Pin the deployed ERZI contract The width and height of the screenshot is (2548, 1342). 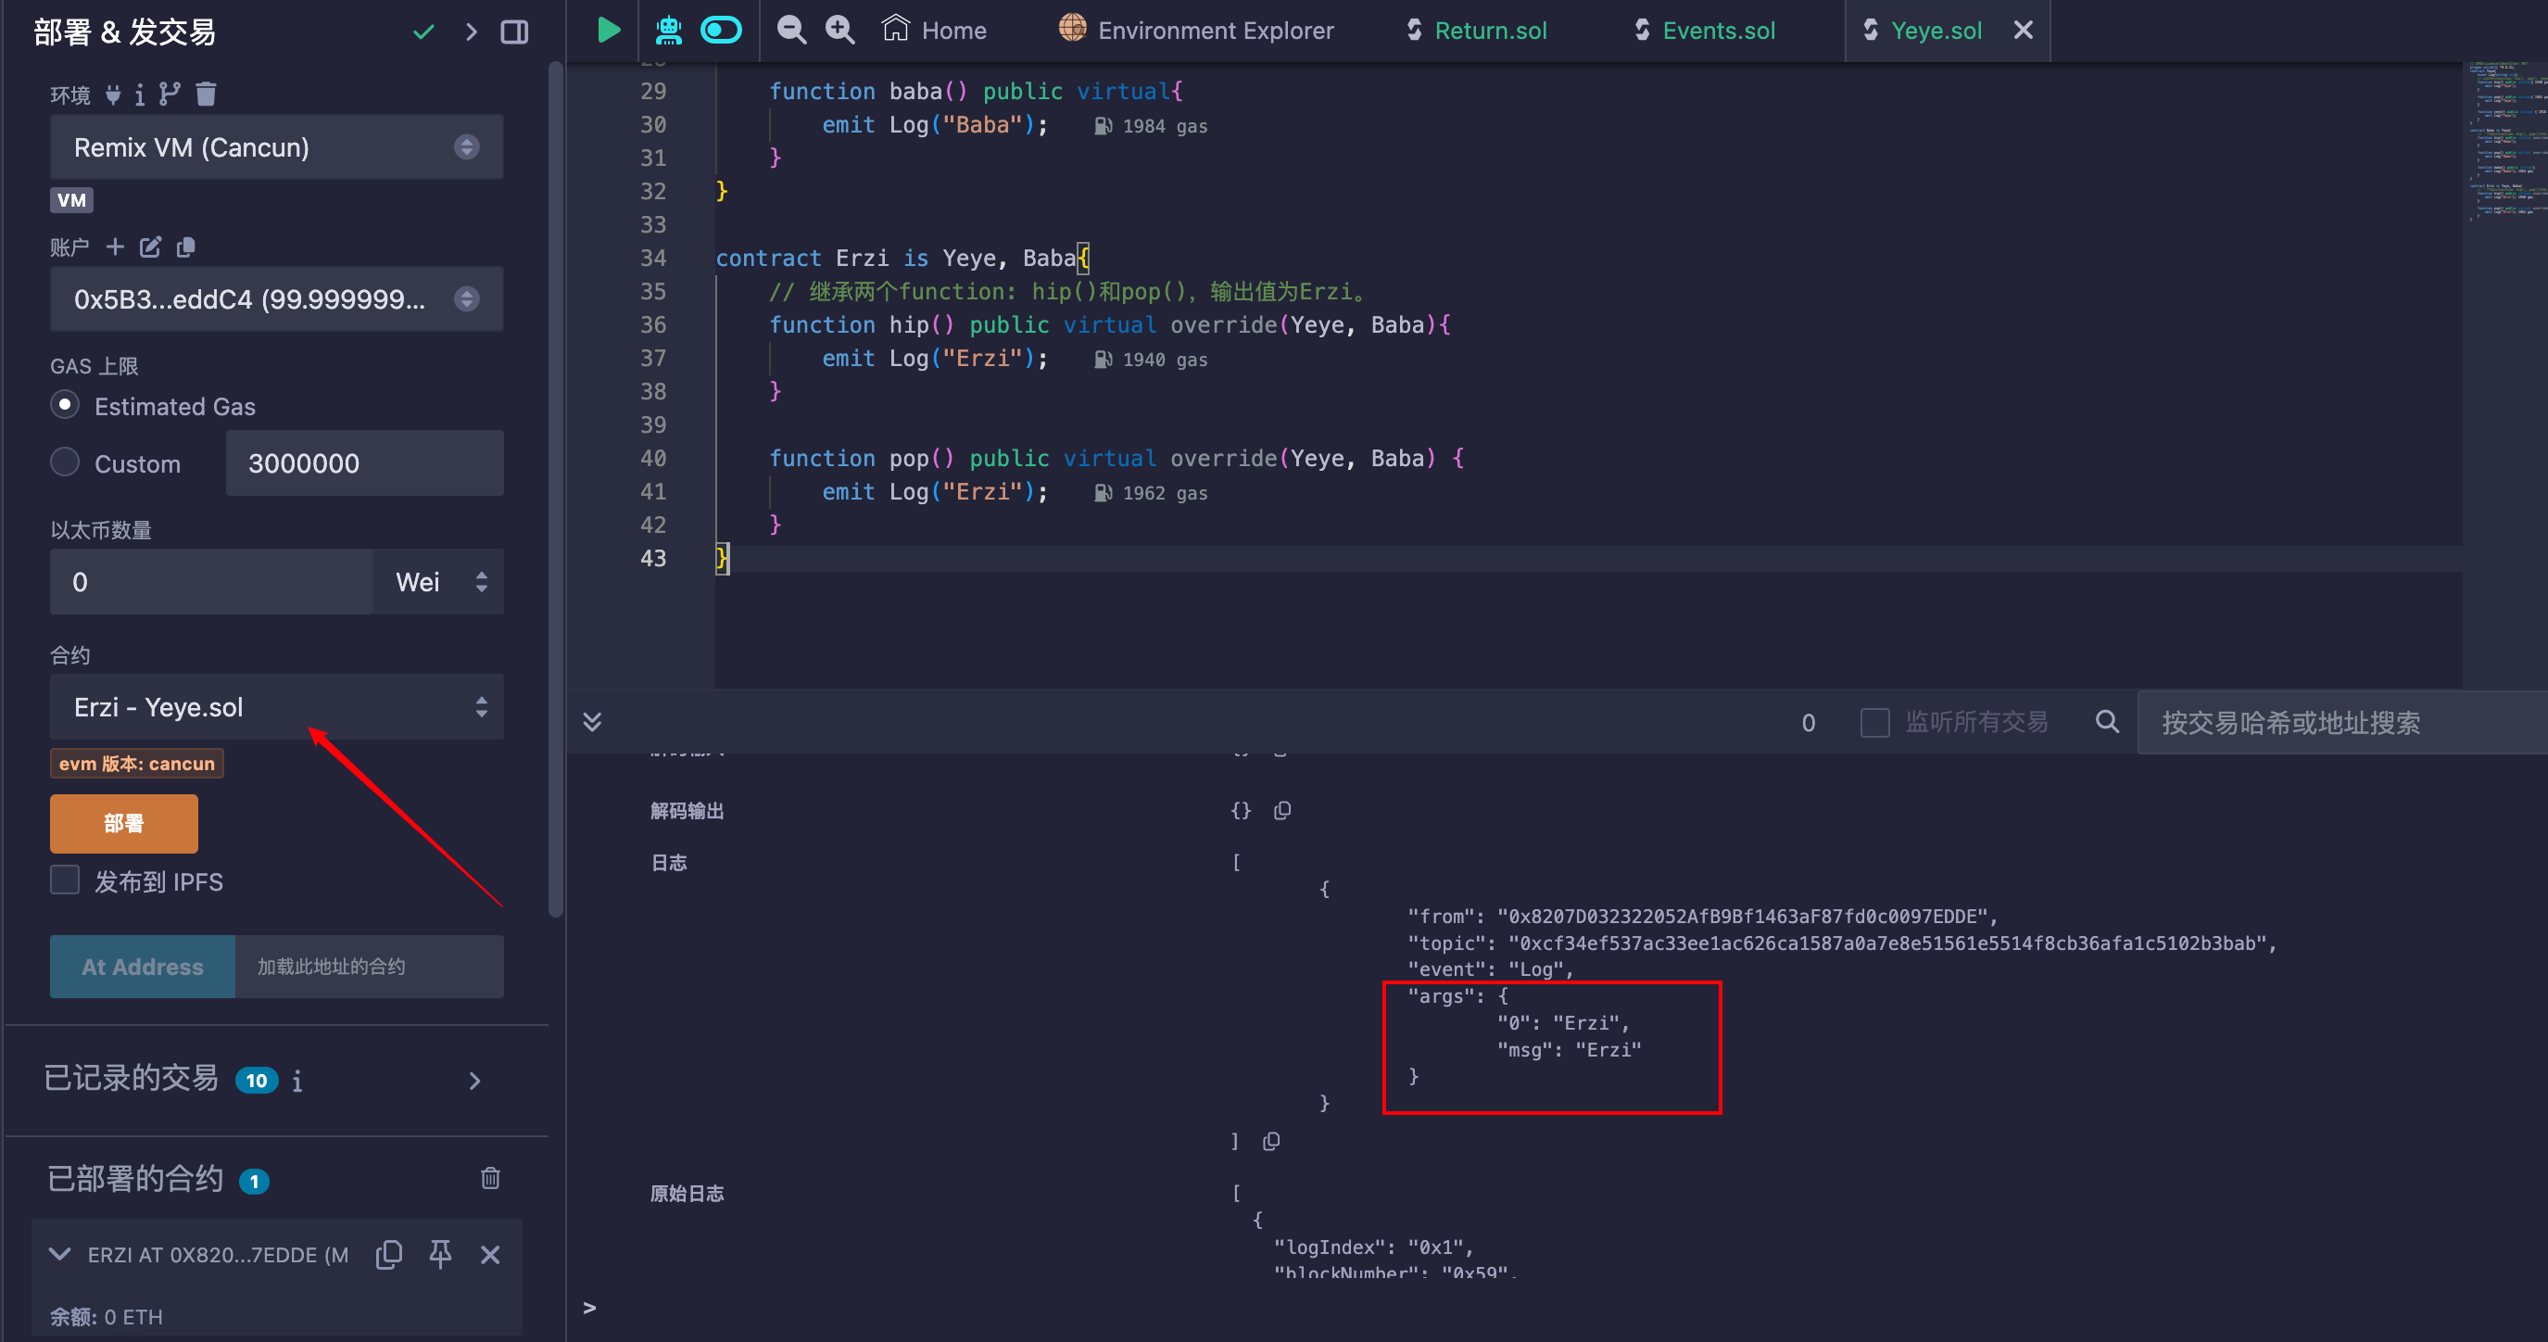pos(440,1254)
